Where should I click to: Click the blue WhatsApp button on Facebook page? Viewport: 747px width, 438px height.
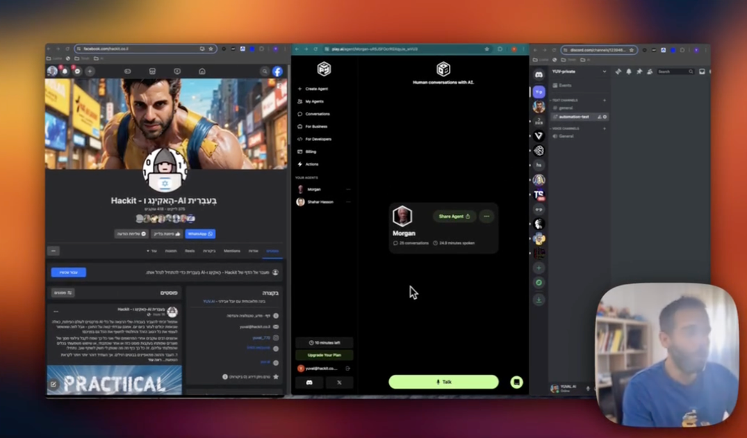200,234
